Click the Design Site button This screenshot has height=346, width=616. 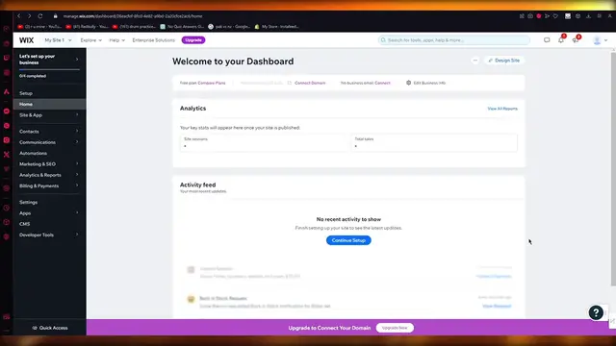[504, 61]
